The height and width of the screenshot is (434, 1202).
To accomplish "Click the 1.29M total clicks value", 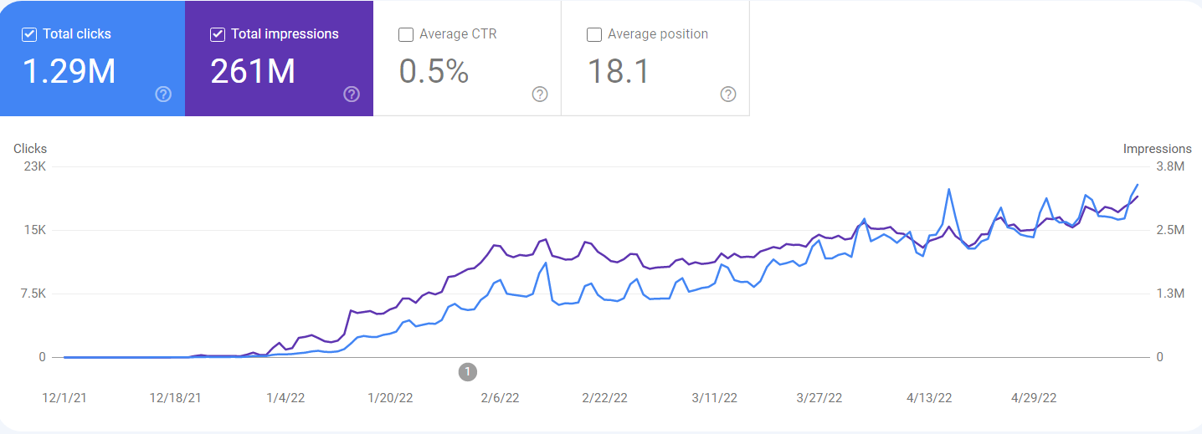I will click(69, 72).
